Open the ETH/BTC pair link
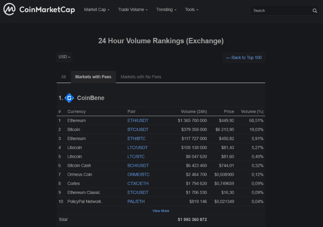The image size is (323, 227). point(136,139)
